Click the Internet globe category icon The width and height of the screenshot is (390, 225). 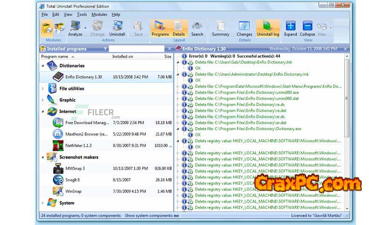[52, 112]
